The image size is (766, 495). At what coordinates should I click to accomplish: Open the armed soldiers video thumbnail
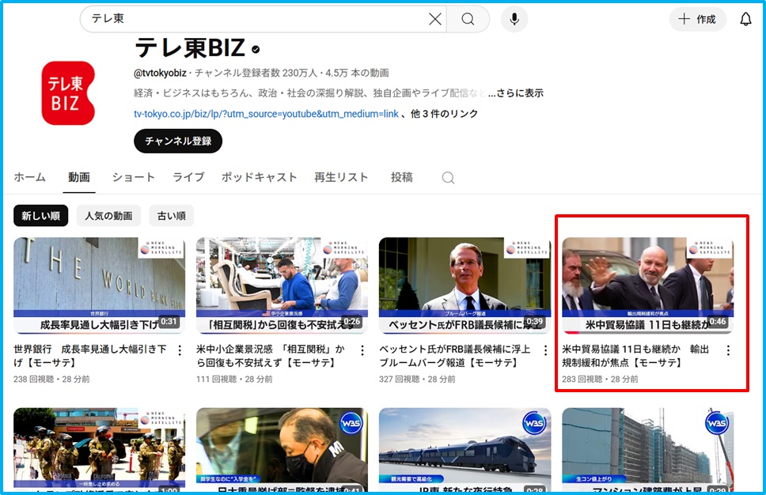point(99,449)
